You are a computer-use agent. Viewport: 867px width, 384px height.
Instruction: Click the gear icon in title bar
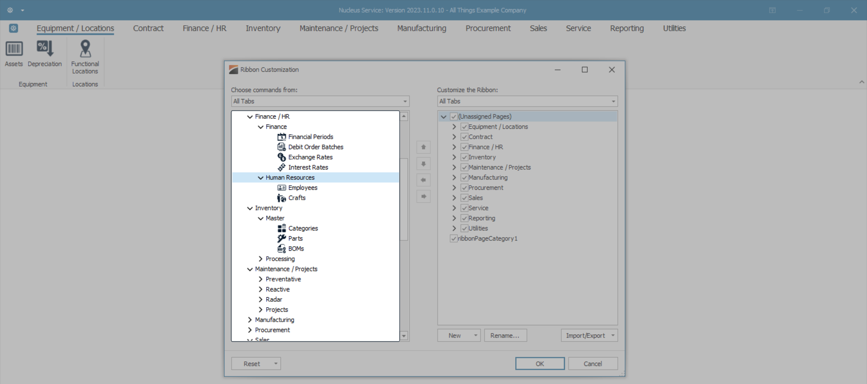(x=10, y=10)
